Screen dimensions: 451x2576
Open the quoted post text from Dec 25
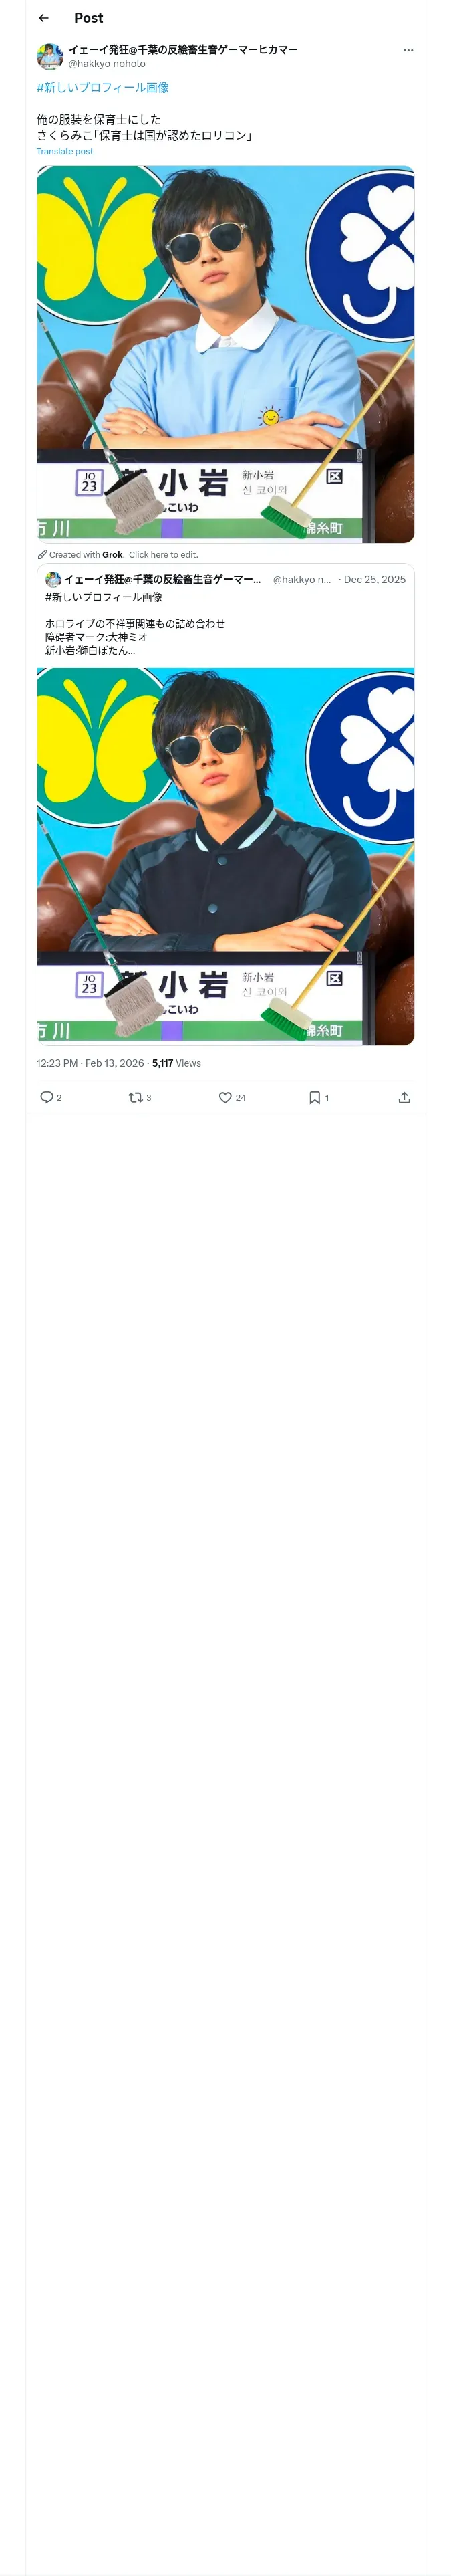135,623
